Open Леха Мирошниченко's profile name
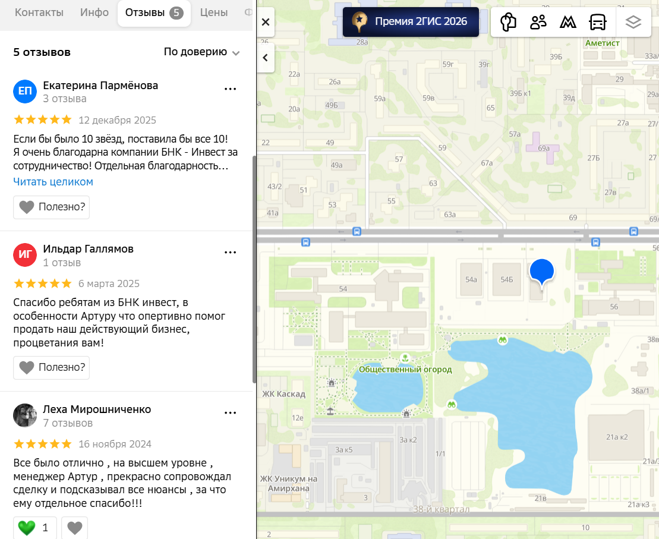This screenshot has height=539, width=659. pos(97,409)
